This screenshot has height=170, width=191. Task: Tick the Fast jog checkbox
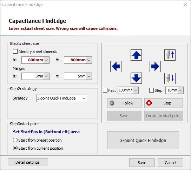click(105, 90)
